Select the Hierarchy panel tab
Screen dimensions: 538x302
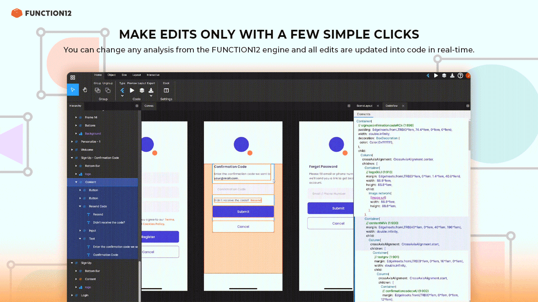click(x=75, y=106)
